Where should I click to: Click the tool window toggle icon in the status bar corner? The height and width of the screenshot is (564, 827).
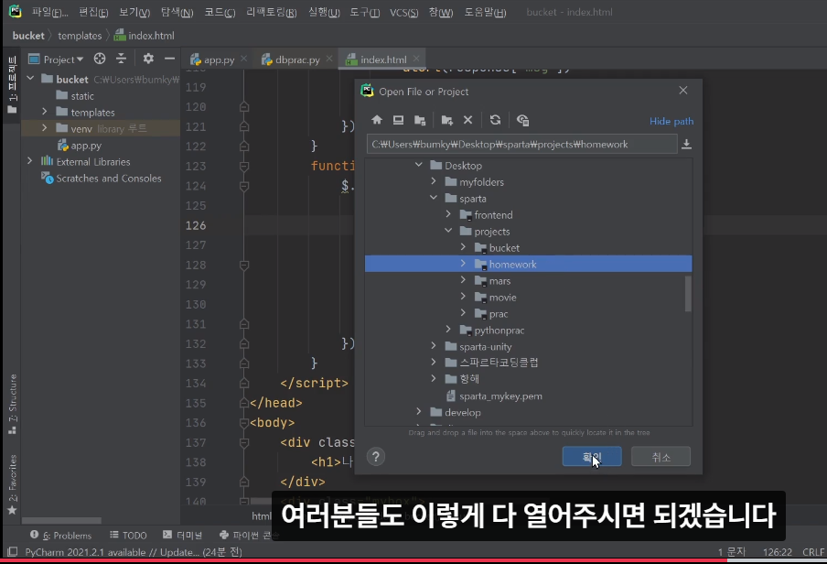coord(12,552)
